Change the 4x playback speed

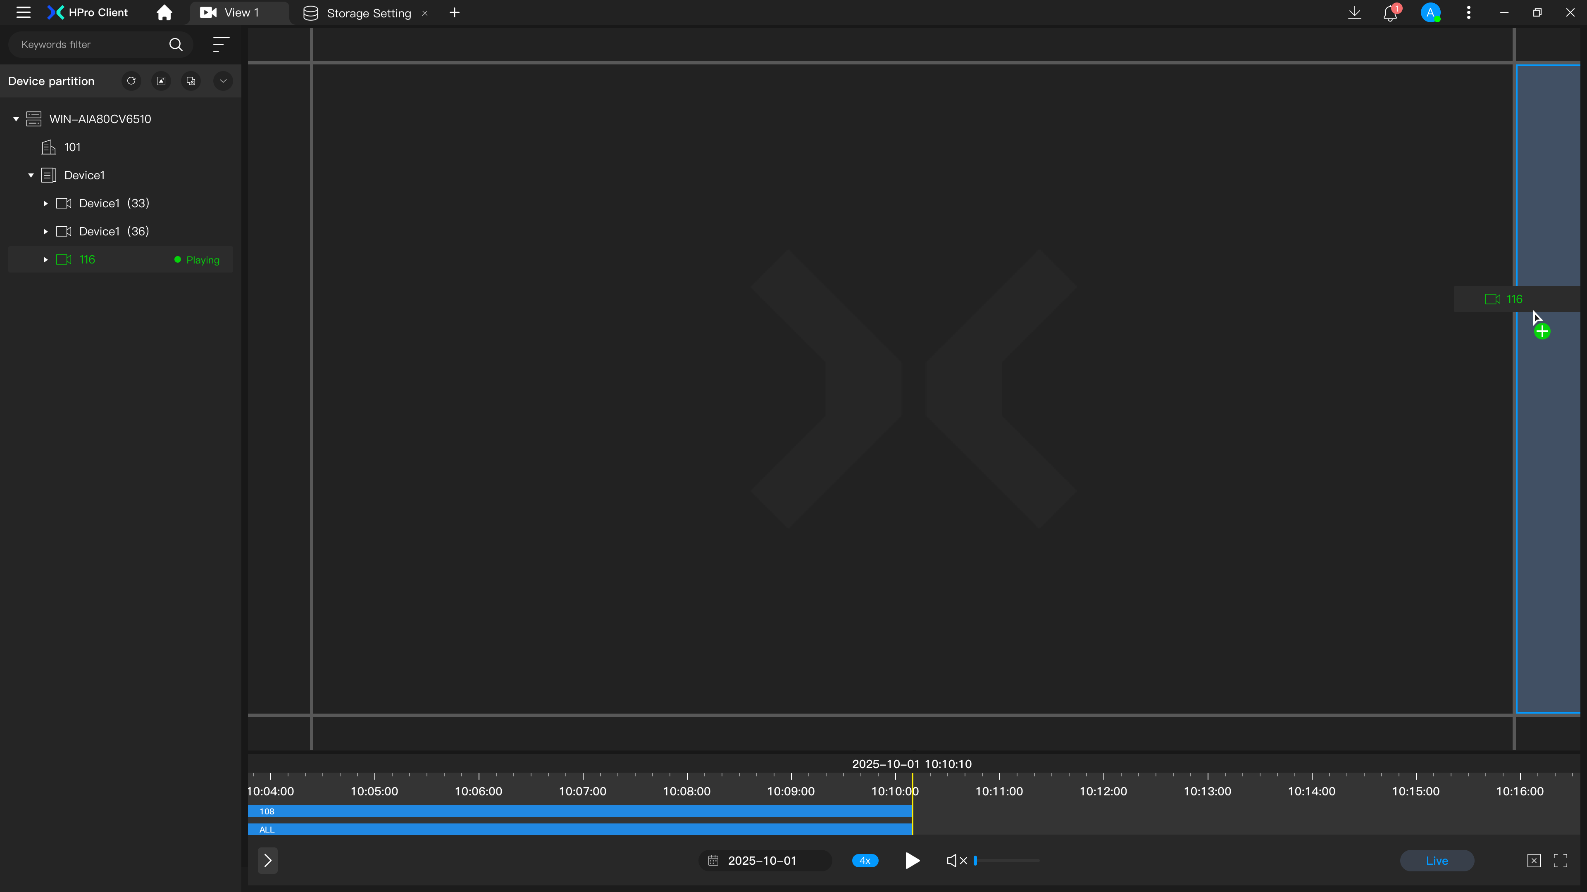tap(865, 861)
